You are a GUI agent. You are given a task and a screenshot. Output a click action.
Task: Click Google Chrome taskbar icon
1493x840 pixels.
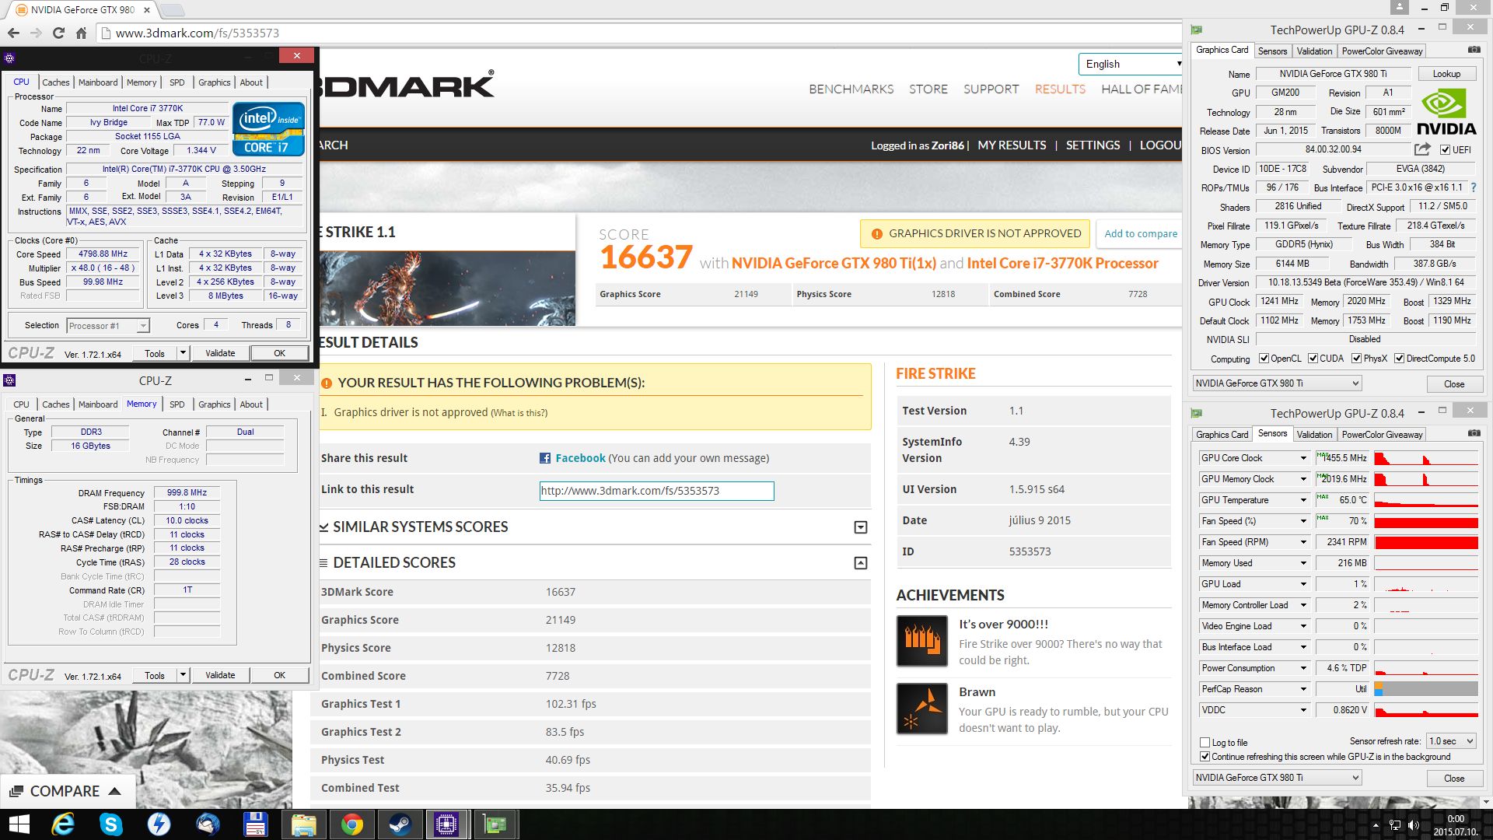(x=351, y=824)
